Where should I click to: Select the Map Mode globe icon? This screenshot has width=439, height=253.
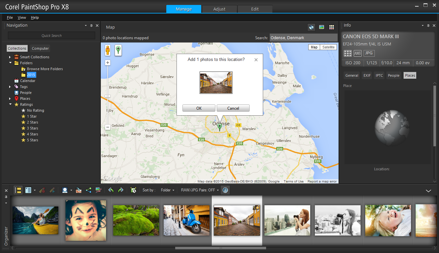pyautogui.click(x=311, y=27)
